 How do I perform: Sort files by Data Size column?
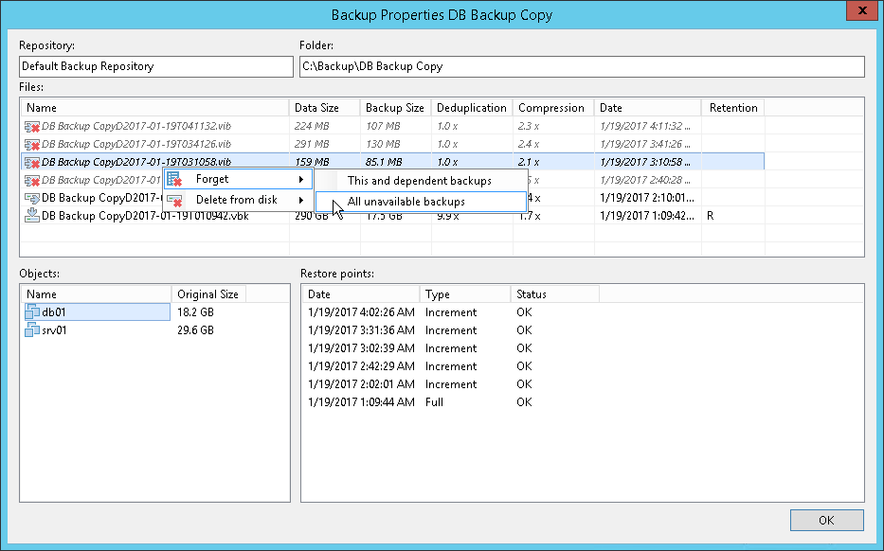pos(316,108)
